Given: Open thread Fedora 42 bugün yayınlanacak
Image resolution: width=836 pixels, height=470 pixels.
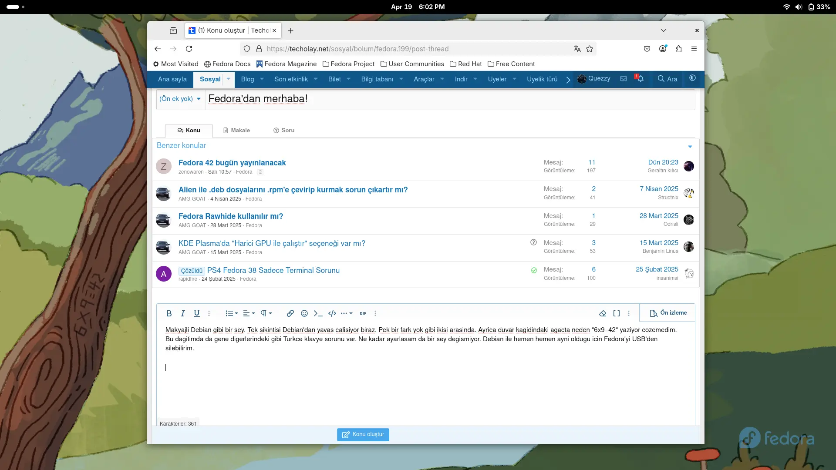Looking at the screenshot, I should tap(232, 163).
